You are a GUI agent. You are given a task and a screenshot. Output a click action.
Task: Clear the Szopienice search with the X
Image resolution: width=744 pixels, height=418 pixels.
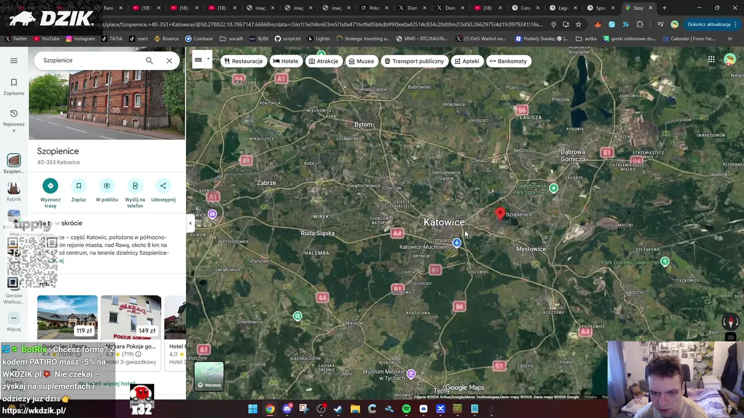[x=169, y=60]
